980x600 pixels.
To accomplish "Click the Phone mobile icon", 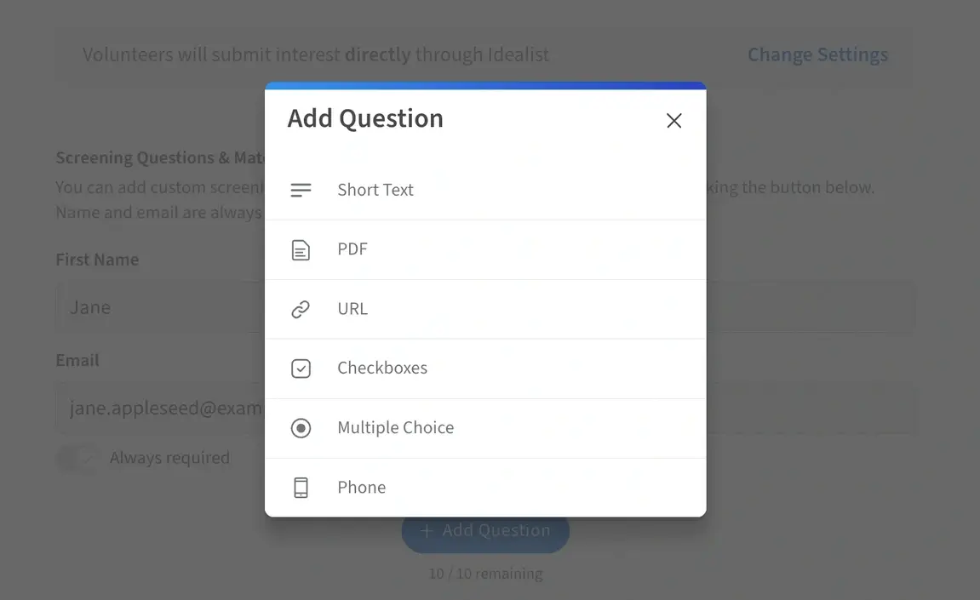I will click(301, 487).
